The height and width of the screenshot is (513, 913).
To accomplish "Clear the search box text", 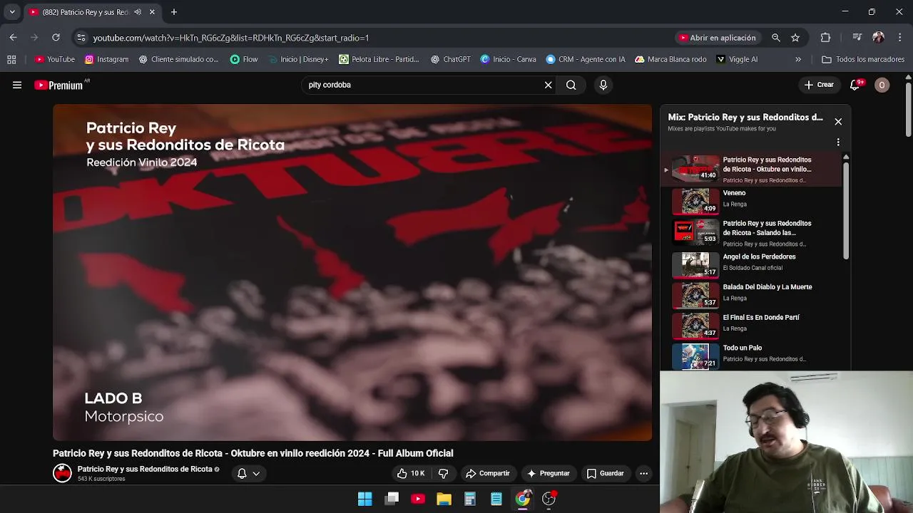I will pos(548,85).
